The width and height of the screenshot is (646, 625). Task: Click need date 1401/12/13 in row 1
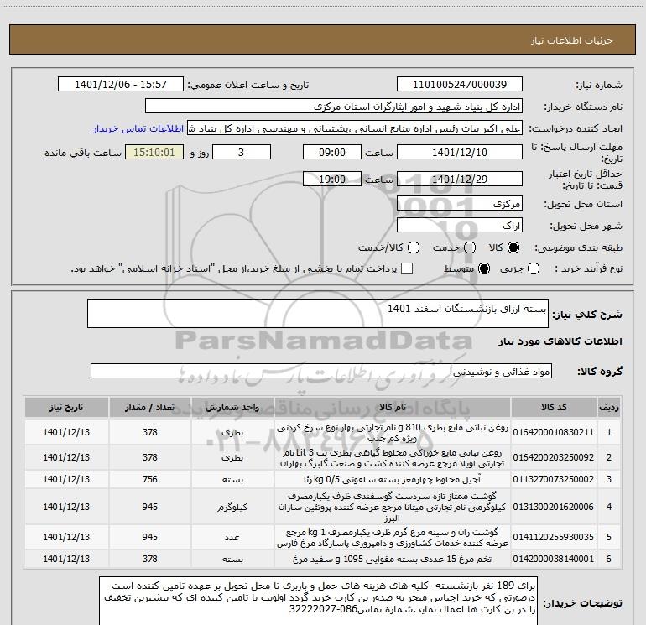(66, 432)
